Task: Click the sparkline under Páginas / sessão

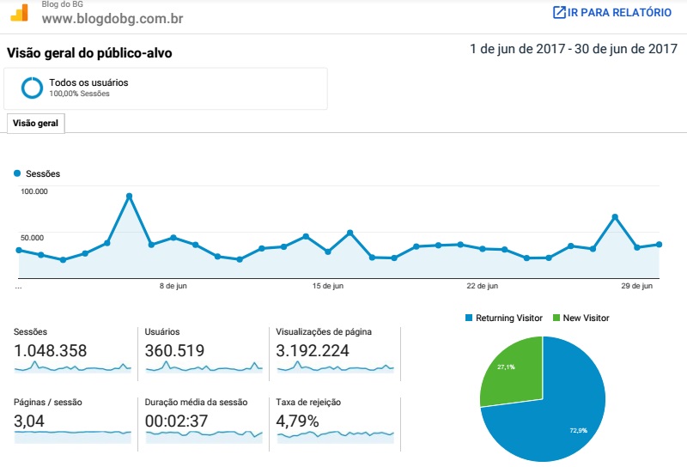Action: (x=73, y=437)
